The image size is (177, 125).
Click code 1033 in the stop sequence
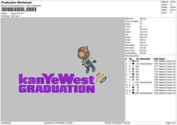(156, 61)
